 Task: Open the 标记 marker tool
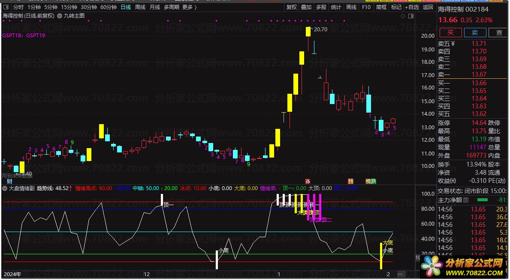(396, 7)
